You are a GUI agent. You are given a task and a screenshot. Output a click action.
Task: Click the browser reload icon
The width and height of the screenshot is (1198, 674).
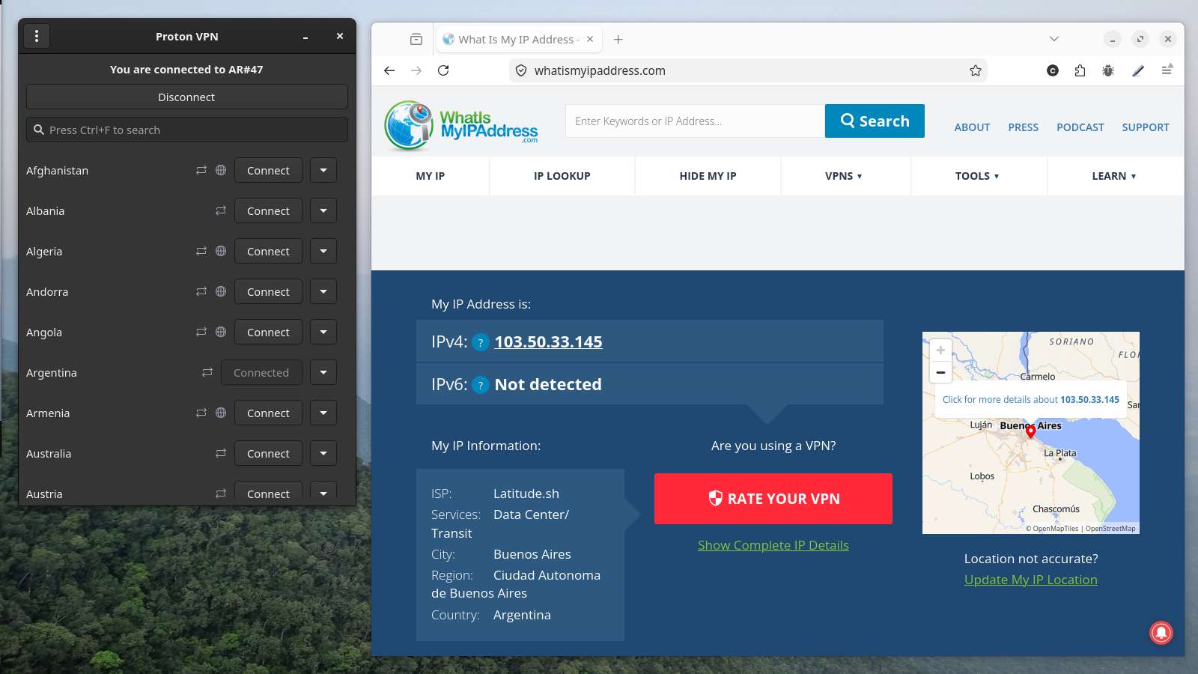(x=443, y=70)
